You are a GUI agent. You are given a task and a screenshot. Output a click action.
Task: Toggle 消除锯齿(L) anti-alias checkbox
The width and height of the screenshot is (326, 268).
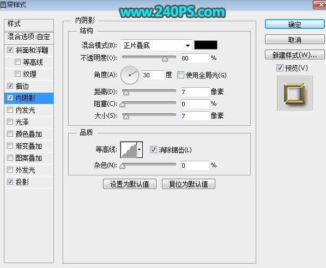[153, 150]
